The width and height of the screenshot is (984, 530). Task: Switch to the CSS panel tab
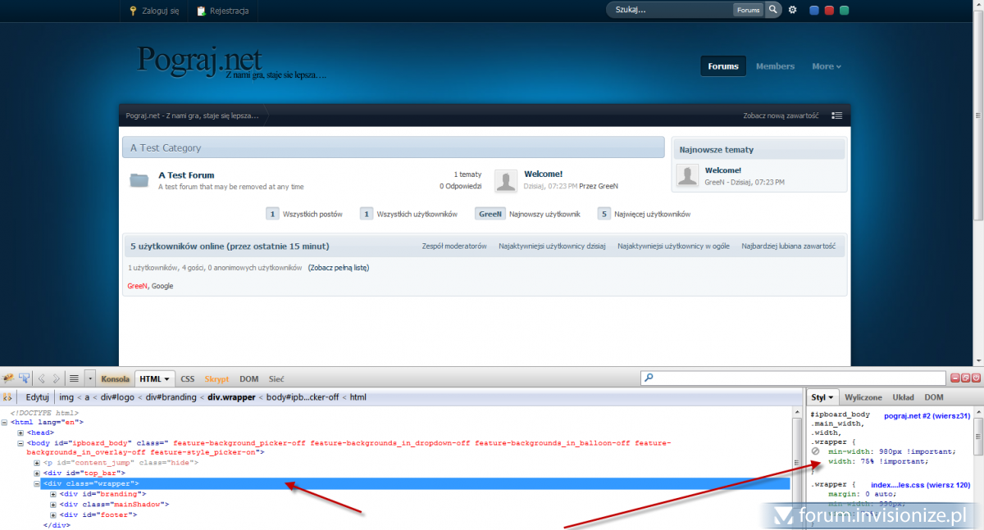(x=188, y=378)
